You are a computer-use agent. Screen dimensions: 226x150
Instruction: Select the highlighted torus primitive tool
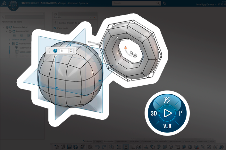[126, 147]
